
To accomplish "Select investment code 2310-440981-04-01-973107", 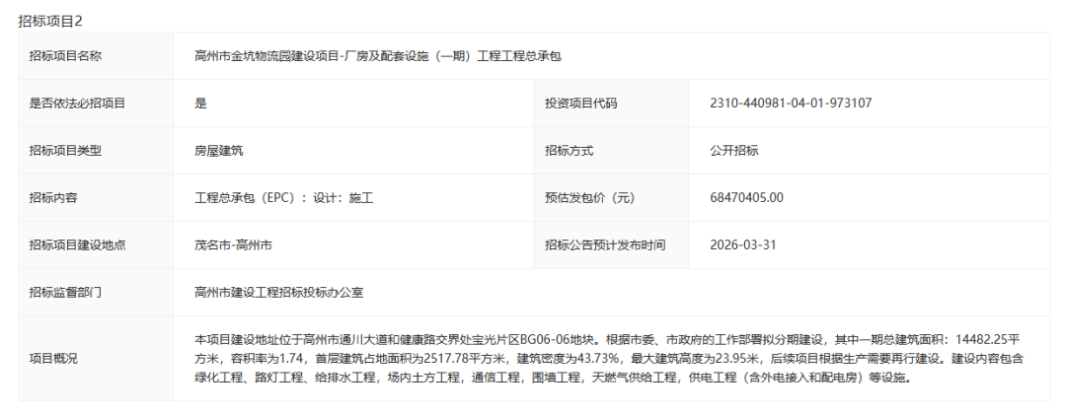I will point(791,104).
